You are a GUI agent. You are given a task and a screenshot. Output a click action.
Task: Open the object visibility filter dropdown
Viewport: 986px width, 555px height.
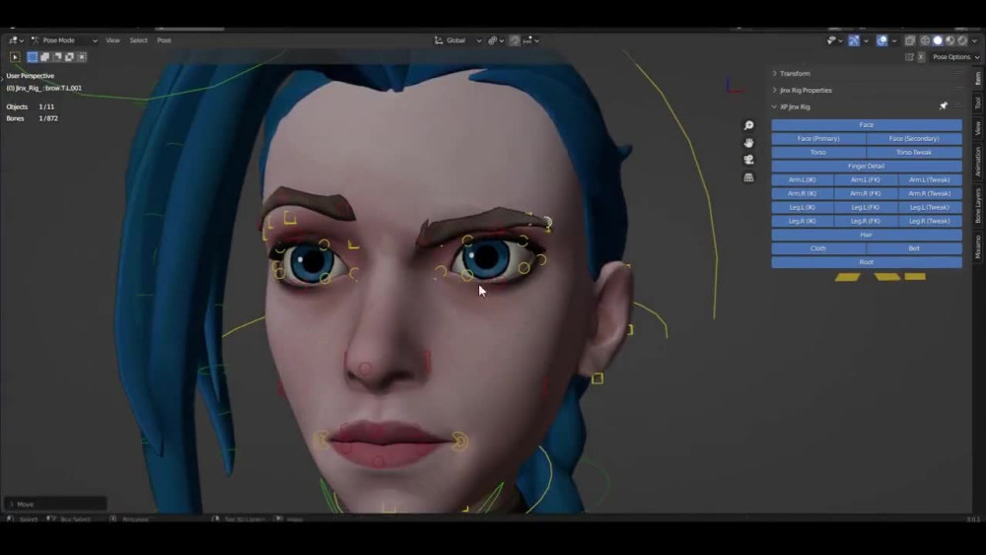point(834,40)
